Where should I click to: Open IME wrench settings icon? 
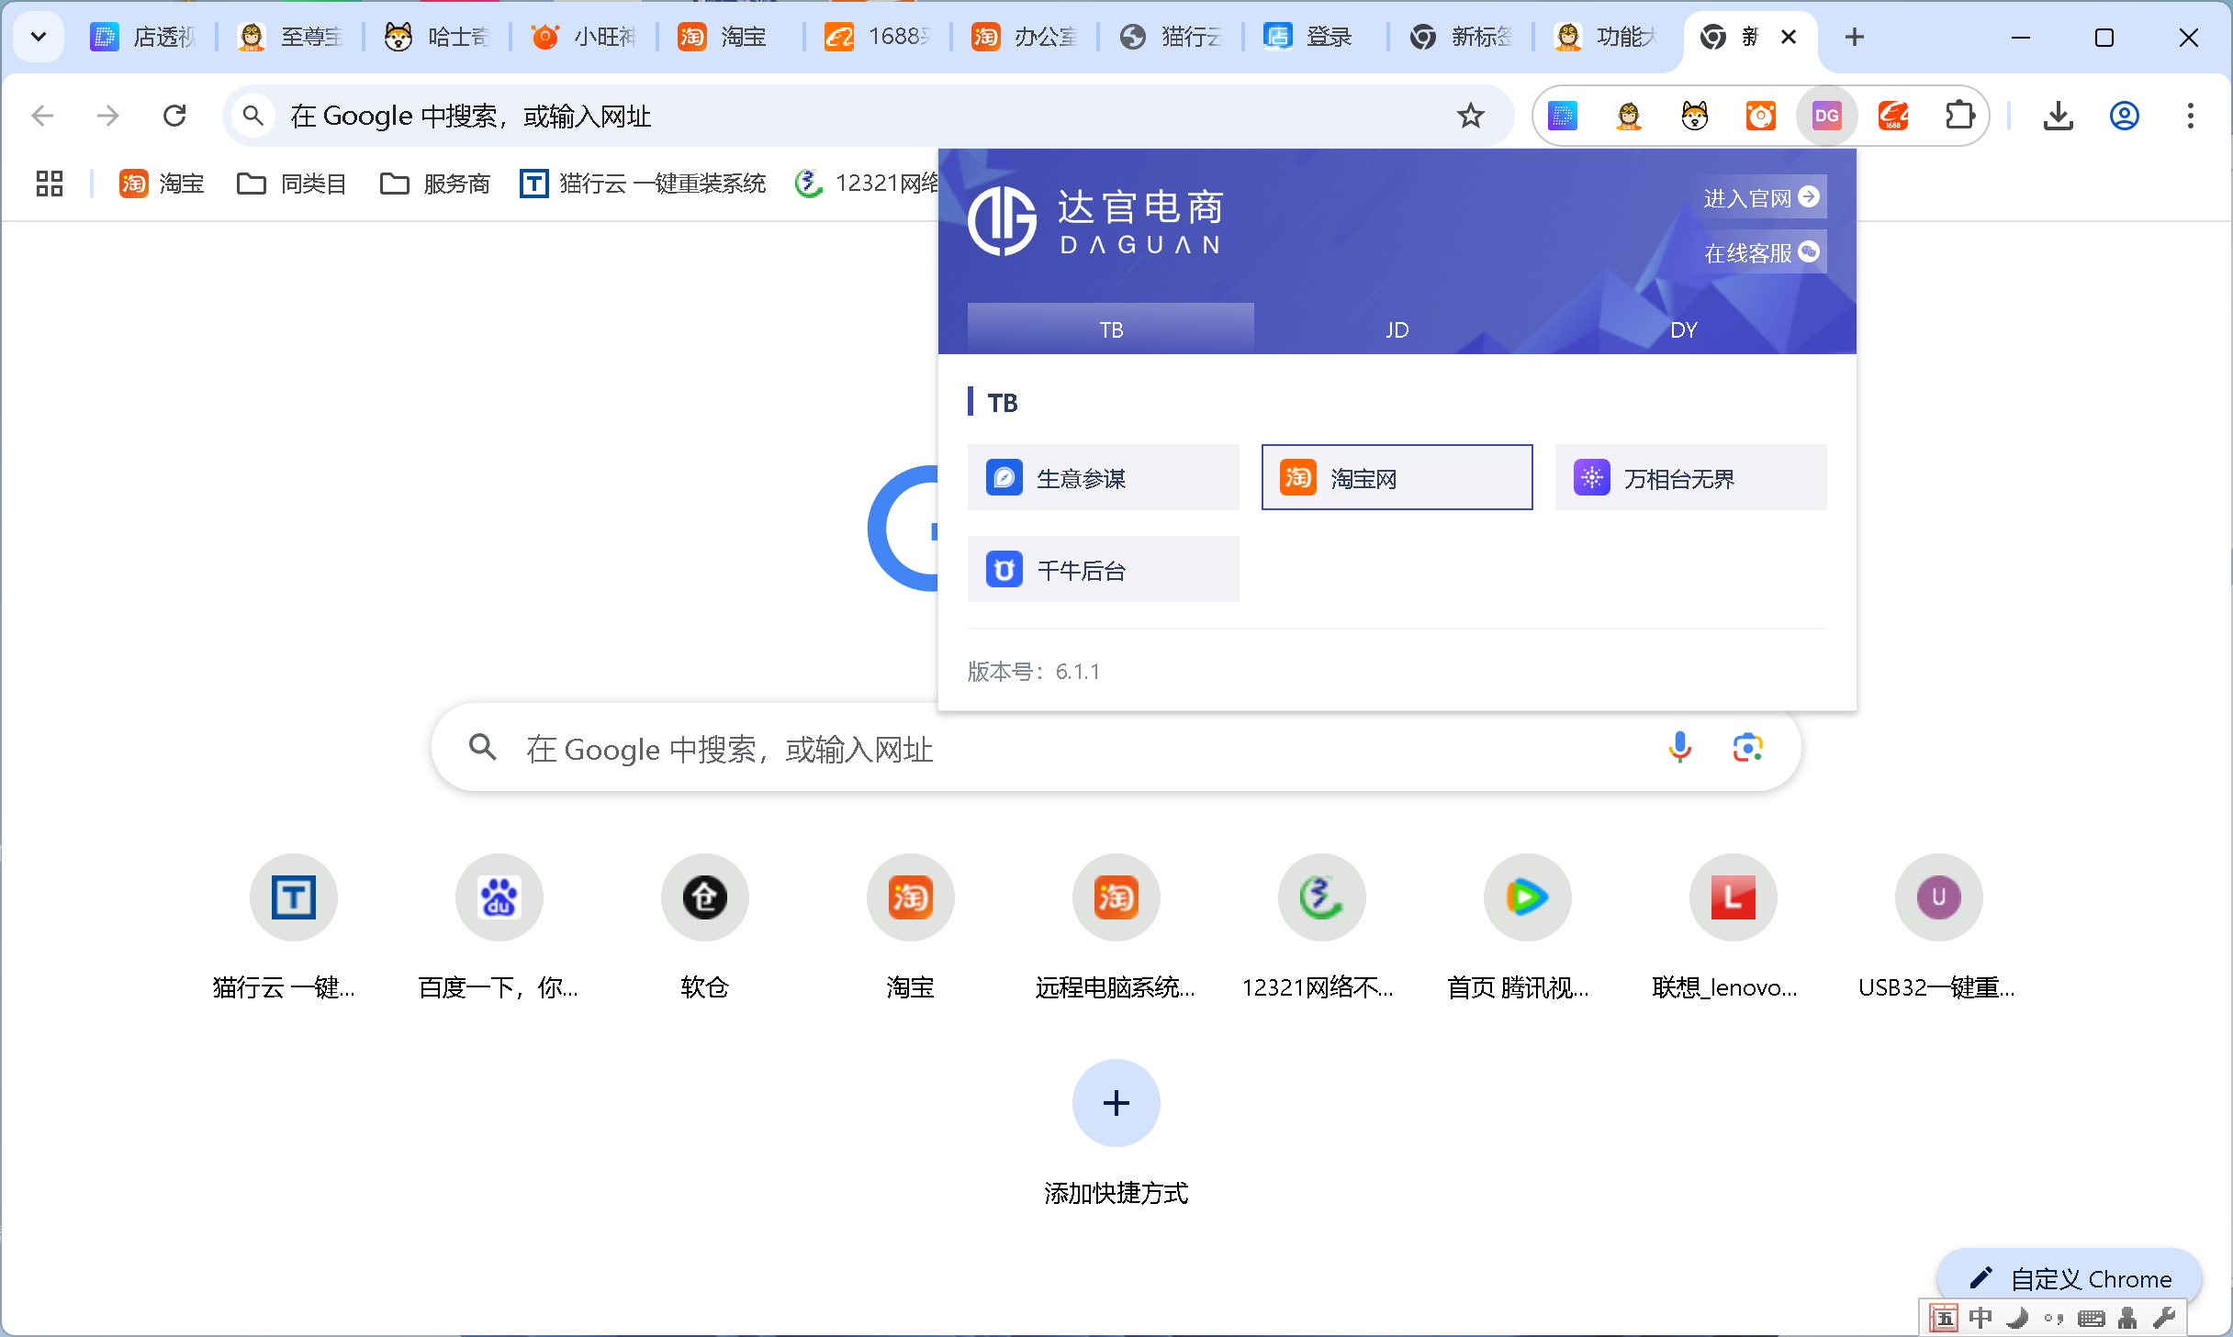pos(2164,1319)
